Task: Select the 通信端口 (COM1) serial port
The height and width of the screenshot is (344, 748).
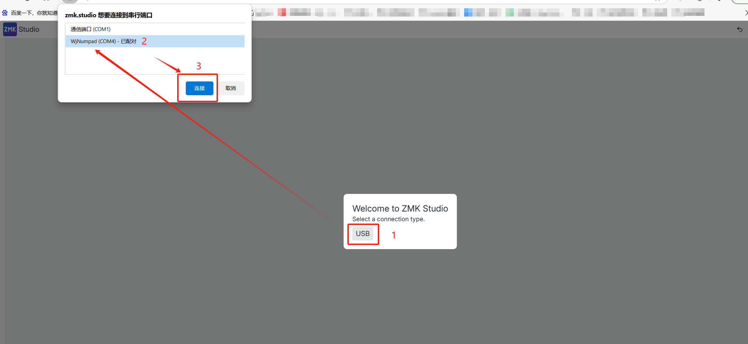Action: click(155, 29)
